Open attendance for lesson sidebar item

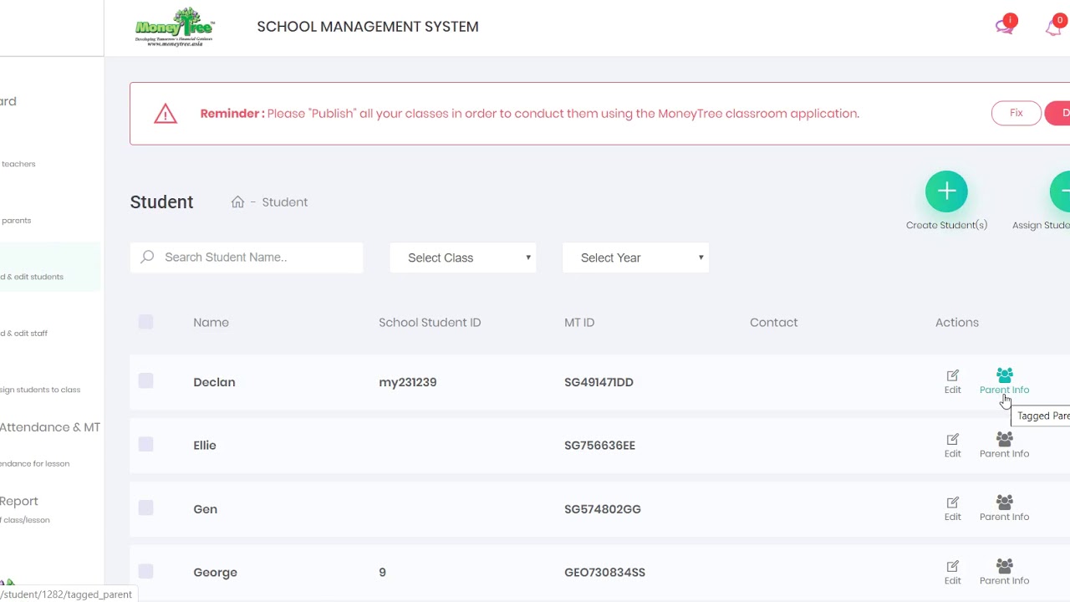pos(35,463)
